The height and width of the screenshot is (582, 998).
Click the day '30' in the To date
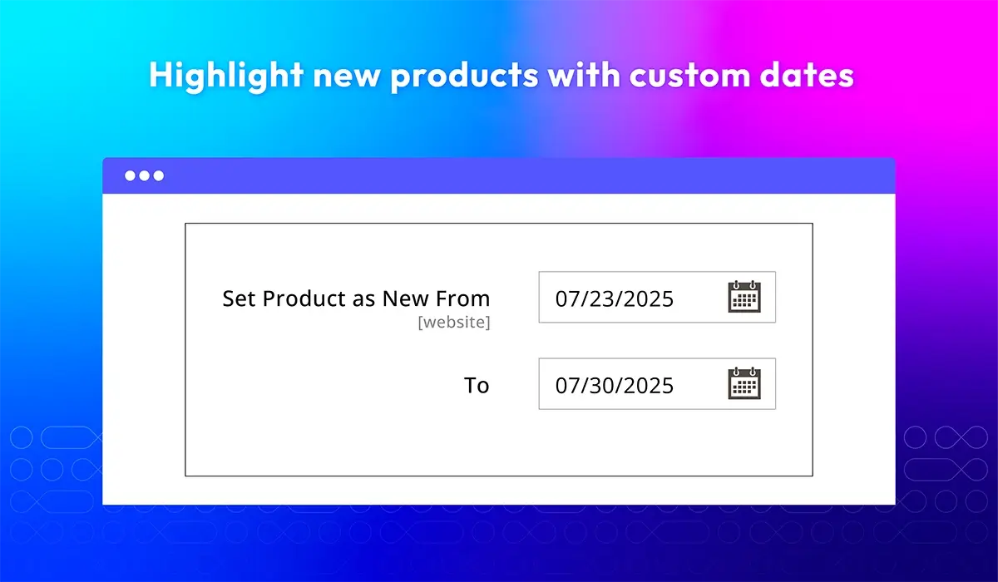[600, 386]
